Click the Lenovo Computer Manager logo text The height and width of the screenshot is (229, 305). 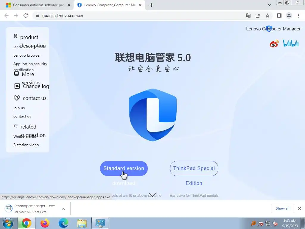click(273, 29)
